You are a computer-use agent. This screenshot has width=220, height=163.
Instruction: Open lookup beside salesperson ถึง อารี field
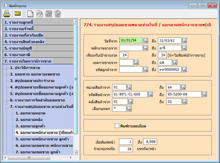tap(184, 48)
